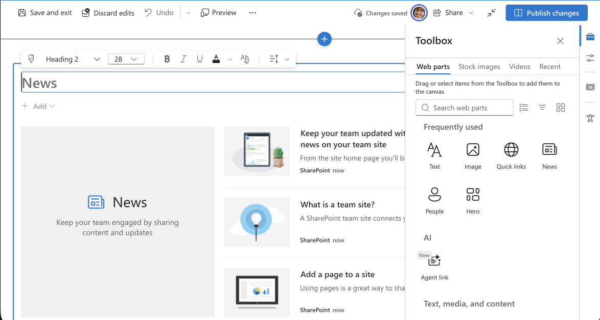Open 'What is a team site?' article
The height and width of the screenshot is (320, 600).
coord(337,204)
